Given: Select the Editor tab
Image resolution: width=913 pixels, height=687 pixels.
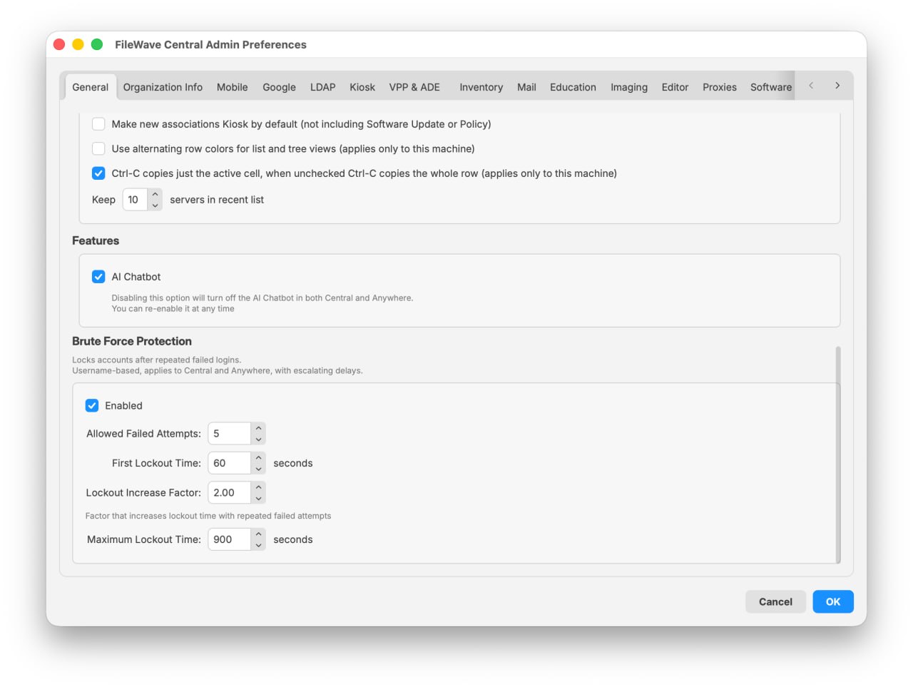Looking at the screenshot, I should [x=675, y=87].
